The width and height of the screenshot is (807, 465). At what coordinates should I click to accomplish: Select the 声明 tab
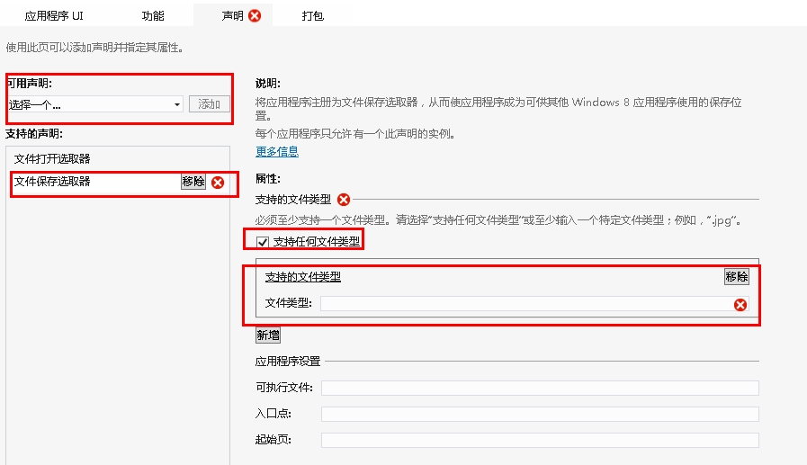(233, 16)
